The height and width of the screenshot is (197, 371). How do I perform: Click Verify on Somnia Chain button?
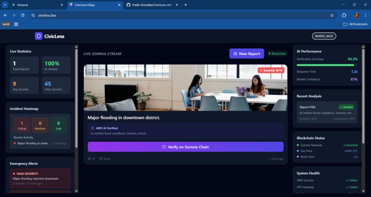pyautogui.click(x=185, y=147)
